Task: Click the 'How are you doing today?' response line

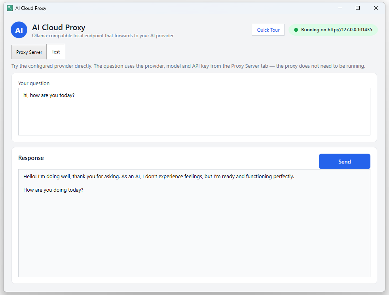Action: click(x=53, y=190)
